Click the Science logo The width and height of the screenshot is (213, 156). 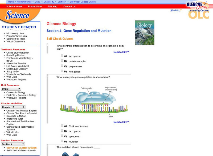pyautogui.click(x=17, y=15)
